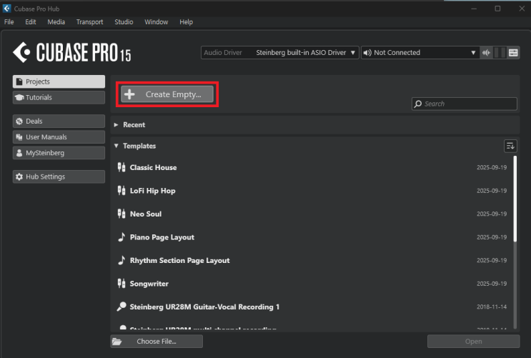Screen dimensions: 531x358
Task: Open the Media menu
Action: pos(56,21)
